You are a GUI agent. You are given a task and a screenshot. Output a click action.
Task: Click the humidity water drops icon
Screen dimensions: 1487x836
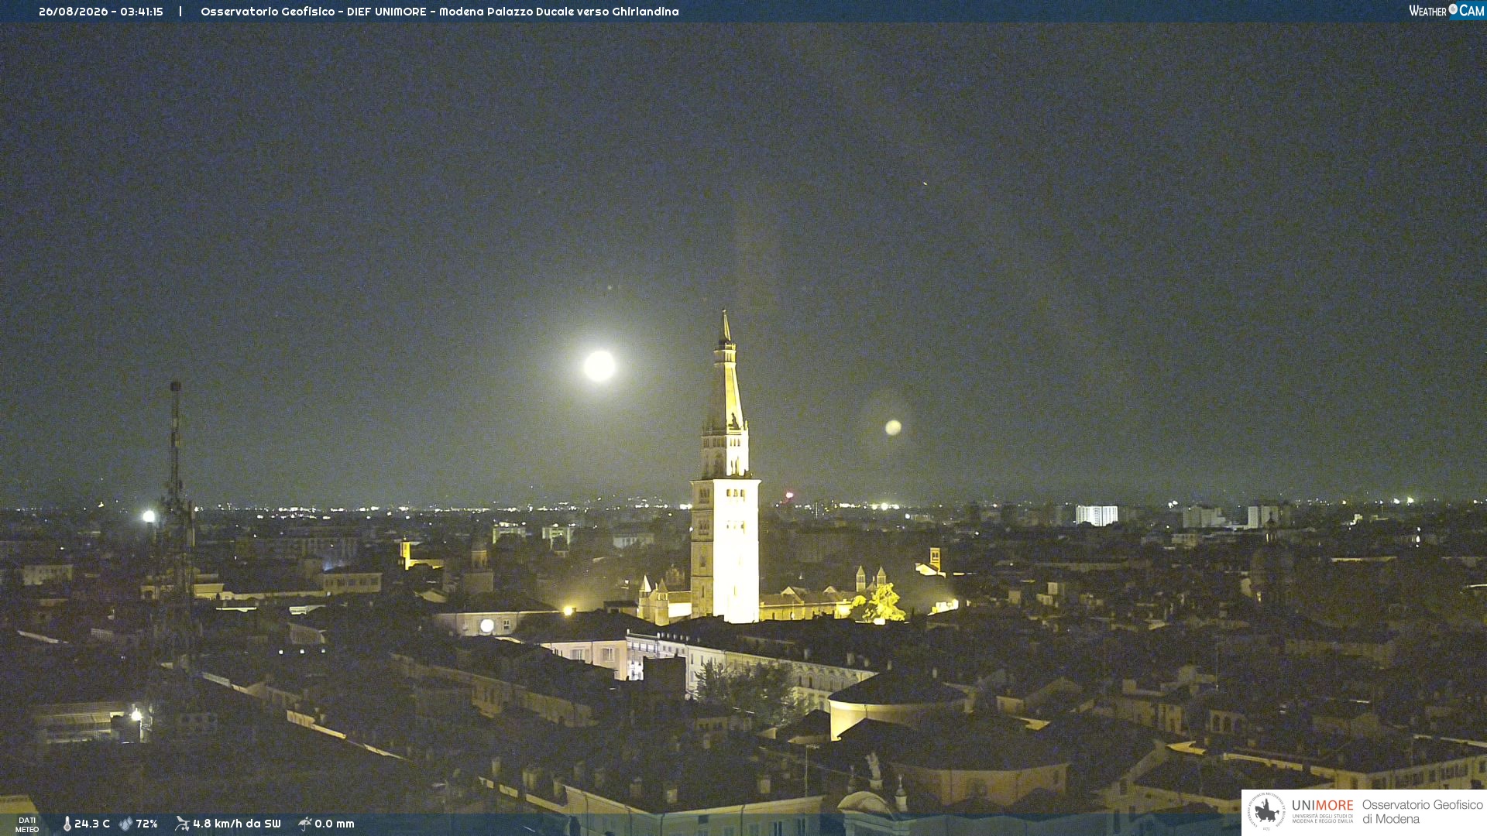click(125, 824)
